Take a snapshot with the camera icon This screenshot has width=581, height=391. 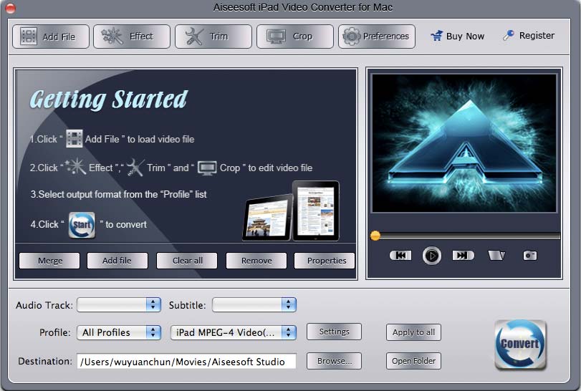tap(529, 255)
